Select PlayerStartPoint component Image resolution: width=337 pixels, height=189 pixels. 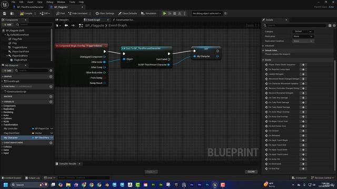point(21,51)
